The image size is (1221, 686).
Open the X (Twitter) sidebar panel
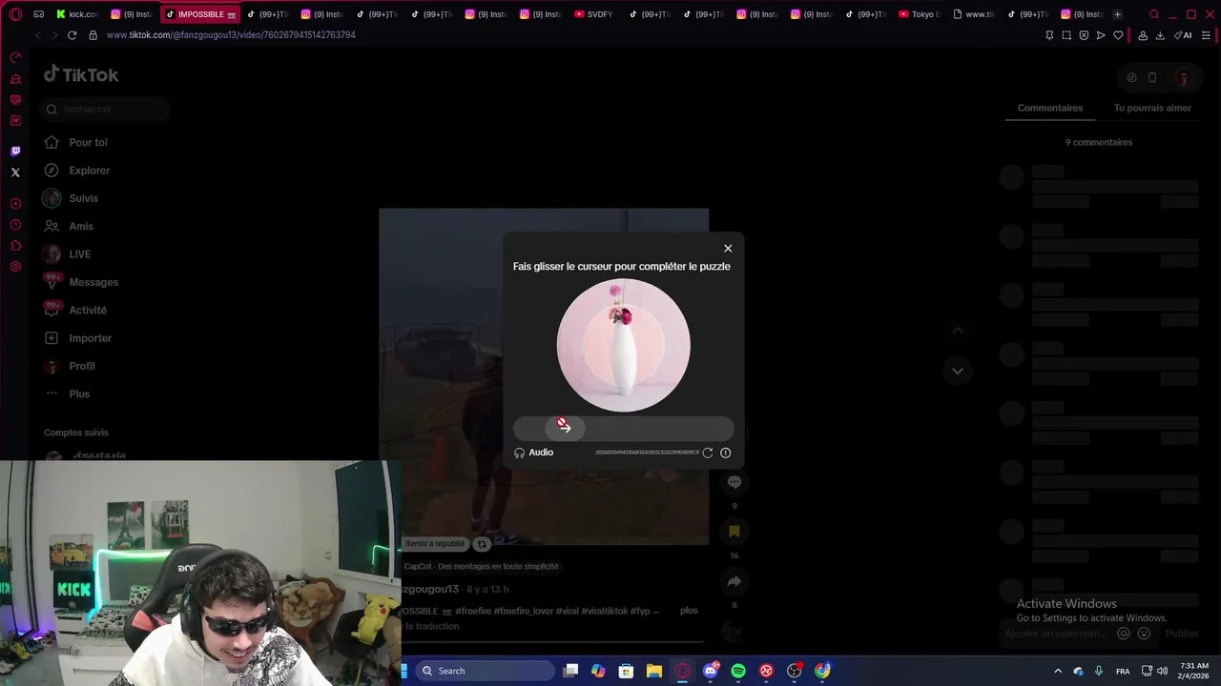pyautogui.click(x=15, y=172)
